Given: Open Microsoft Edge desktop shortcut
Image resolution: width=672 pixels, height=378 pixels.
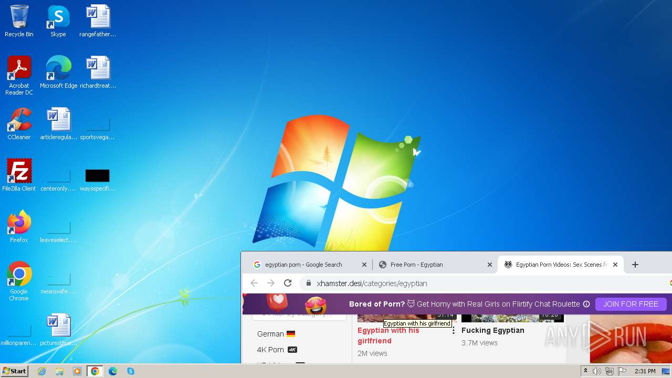Looking at the screenshot, I should (x=58, y=72).
